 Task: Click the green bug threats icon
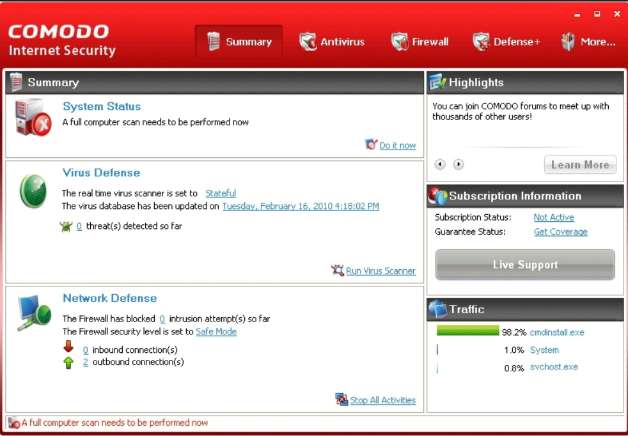66,226
